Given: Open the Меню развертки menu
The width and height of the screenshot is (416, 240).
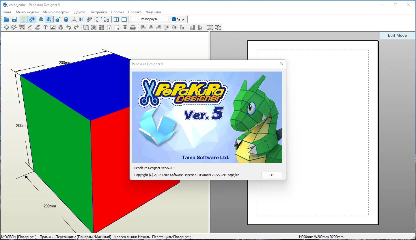Looking at the screenshot, I should tap(56, 12).
